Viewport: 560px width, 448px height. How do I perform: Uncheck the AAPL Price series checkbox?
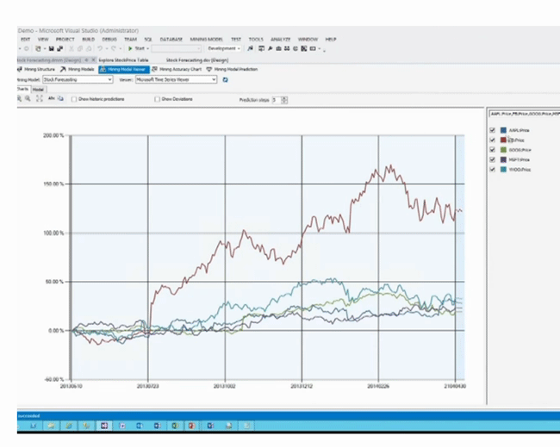492,130
